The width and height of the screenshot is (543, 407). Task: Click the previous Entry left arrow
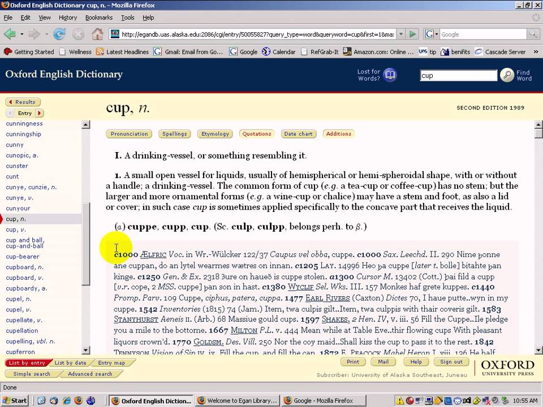10,113
